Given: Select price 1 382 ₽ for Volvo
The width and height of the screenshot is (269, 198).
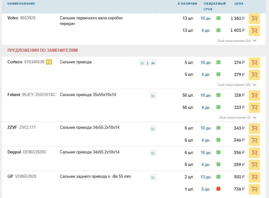Looking at the screenshot, I should pyautogui.click(x=238, y=18).
